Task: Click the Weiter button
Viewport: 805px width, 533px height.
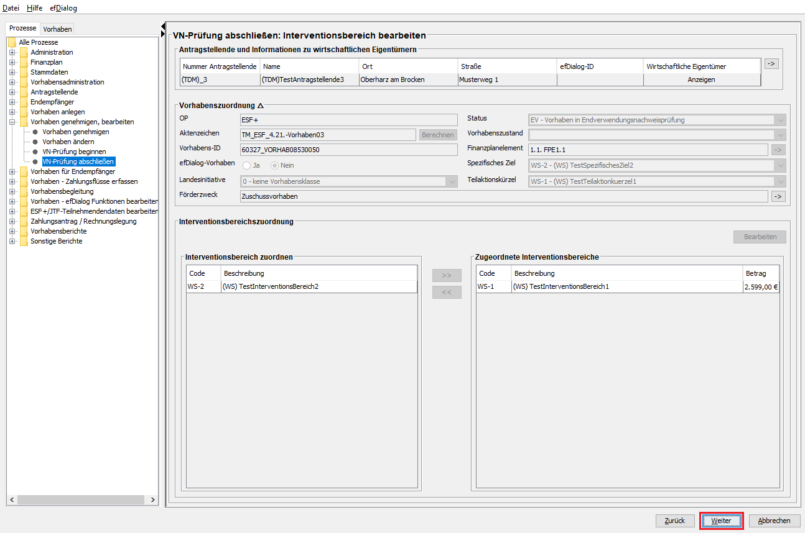Action: (x=722, y=521)
